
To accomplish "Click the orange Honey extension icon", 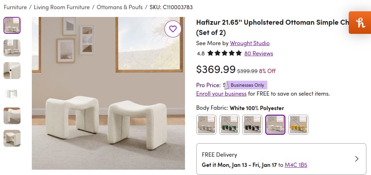I will tap(360, 23).
